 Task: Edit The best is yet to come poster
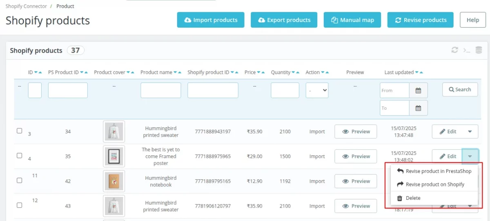pyautogui.click(x=448, y=157)
